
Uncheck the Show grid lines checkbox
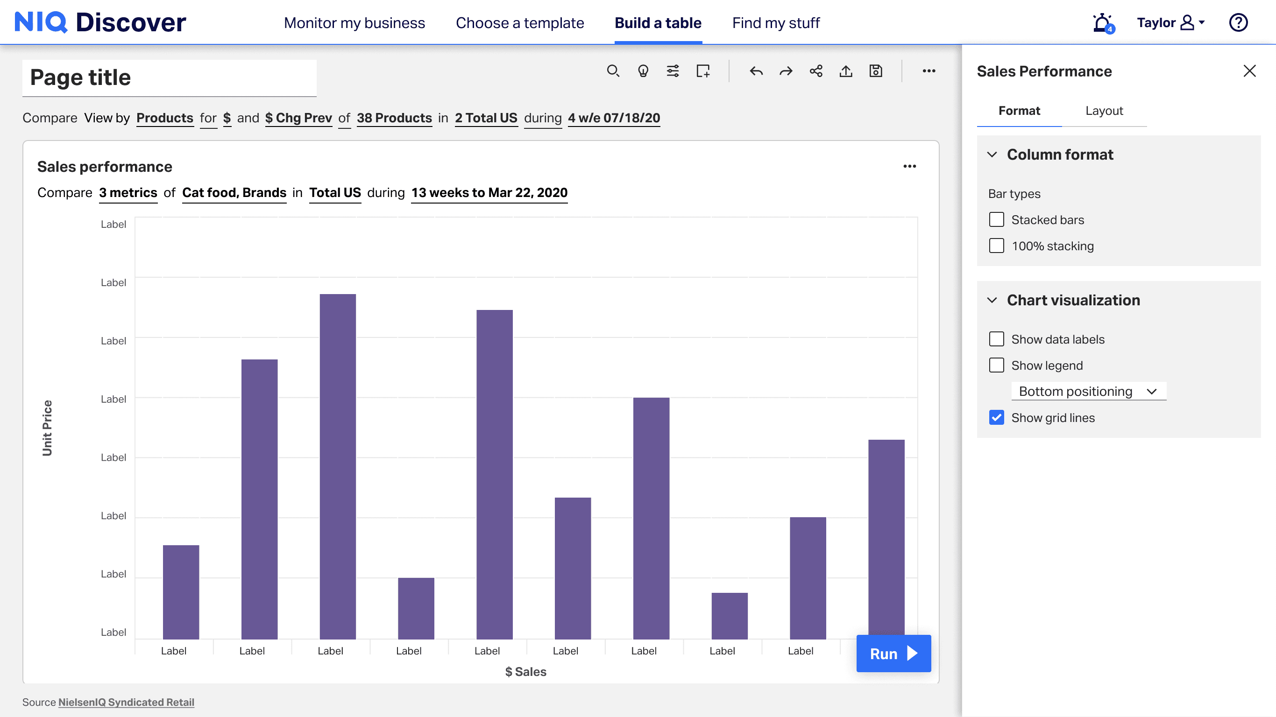[996, 417]
